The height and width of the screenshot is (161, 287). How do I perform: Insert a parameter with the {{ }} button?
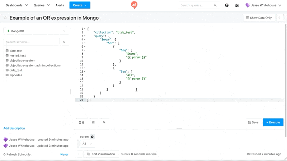pyautogui.click(x=81, y=122)
